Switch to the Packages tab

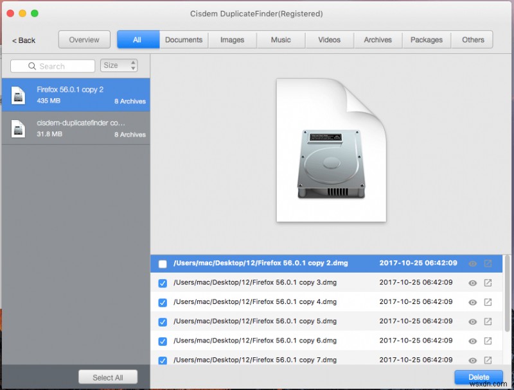click(x=426, y=40)
